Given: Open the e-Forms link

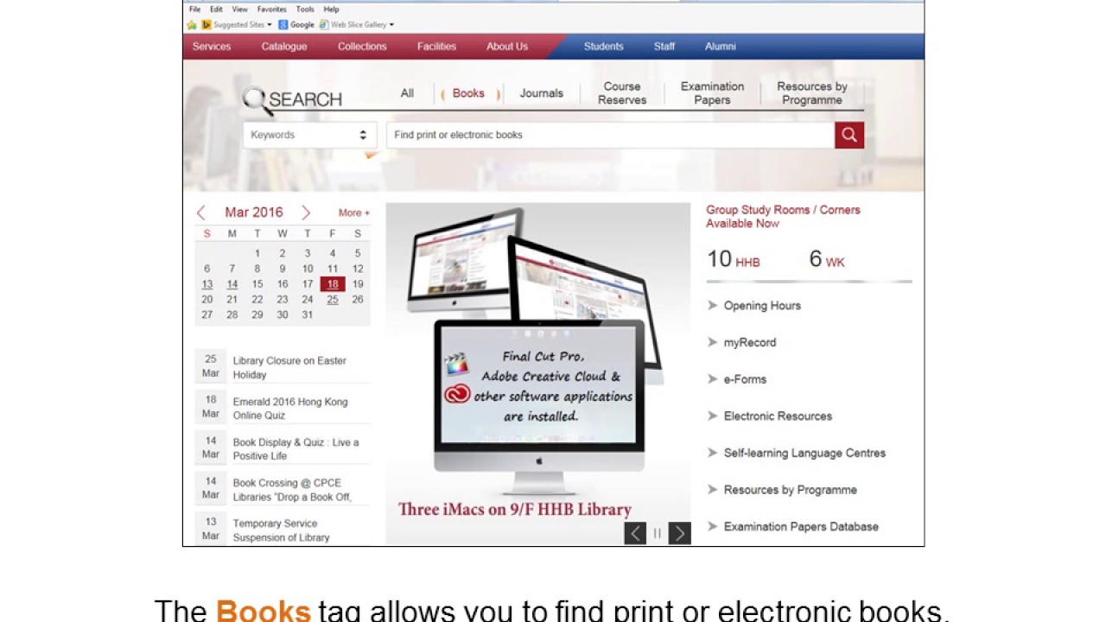Looking at the screenshot, I should pyautogui.click(x=745, y=378).
